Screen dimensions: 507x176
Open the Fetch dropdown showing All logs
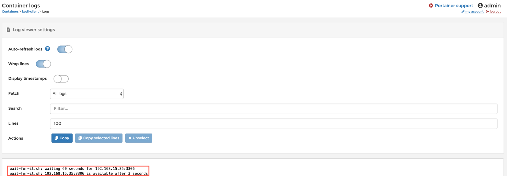(87, 94)
